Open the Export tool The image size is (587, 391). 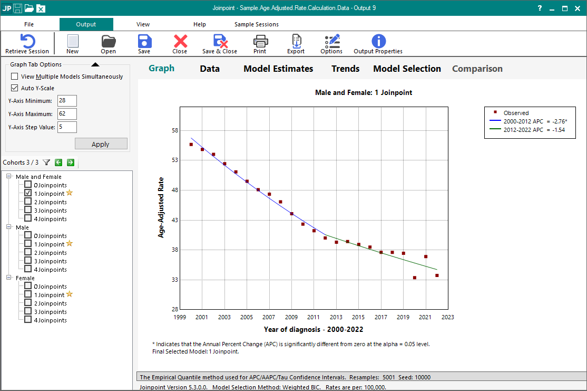coord(296,42)
